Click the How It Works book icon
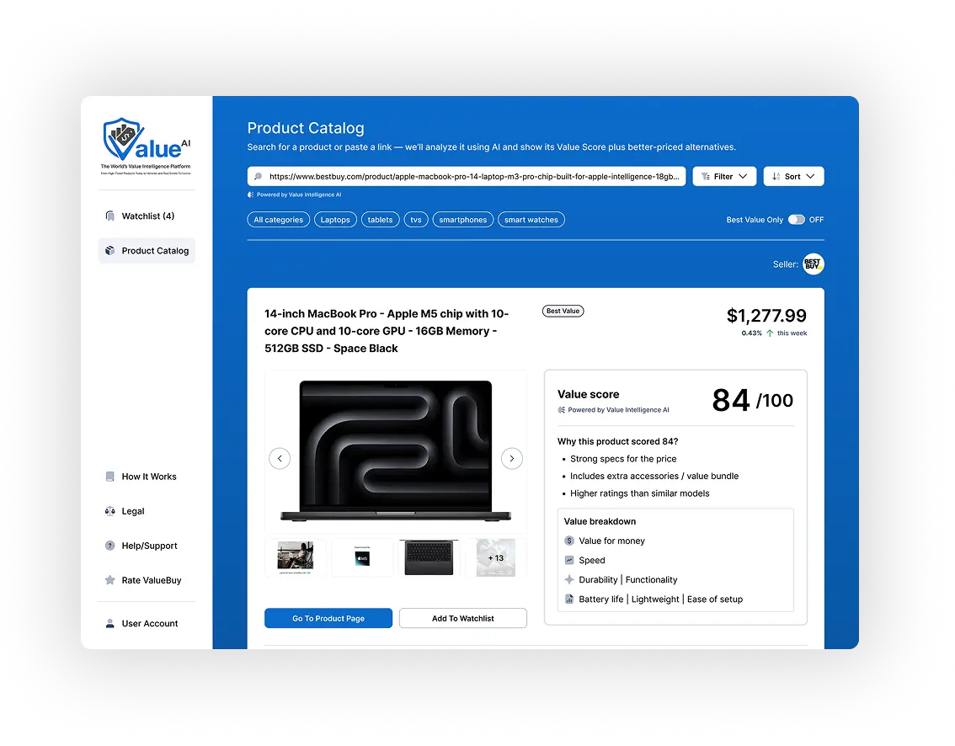Viewport: 955px width, 746px height. 109,477
